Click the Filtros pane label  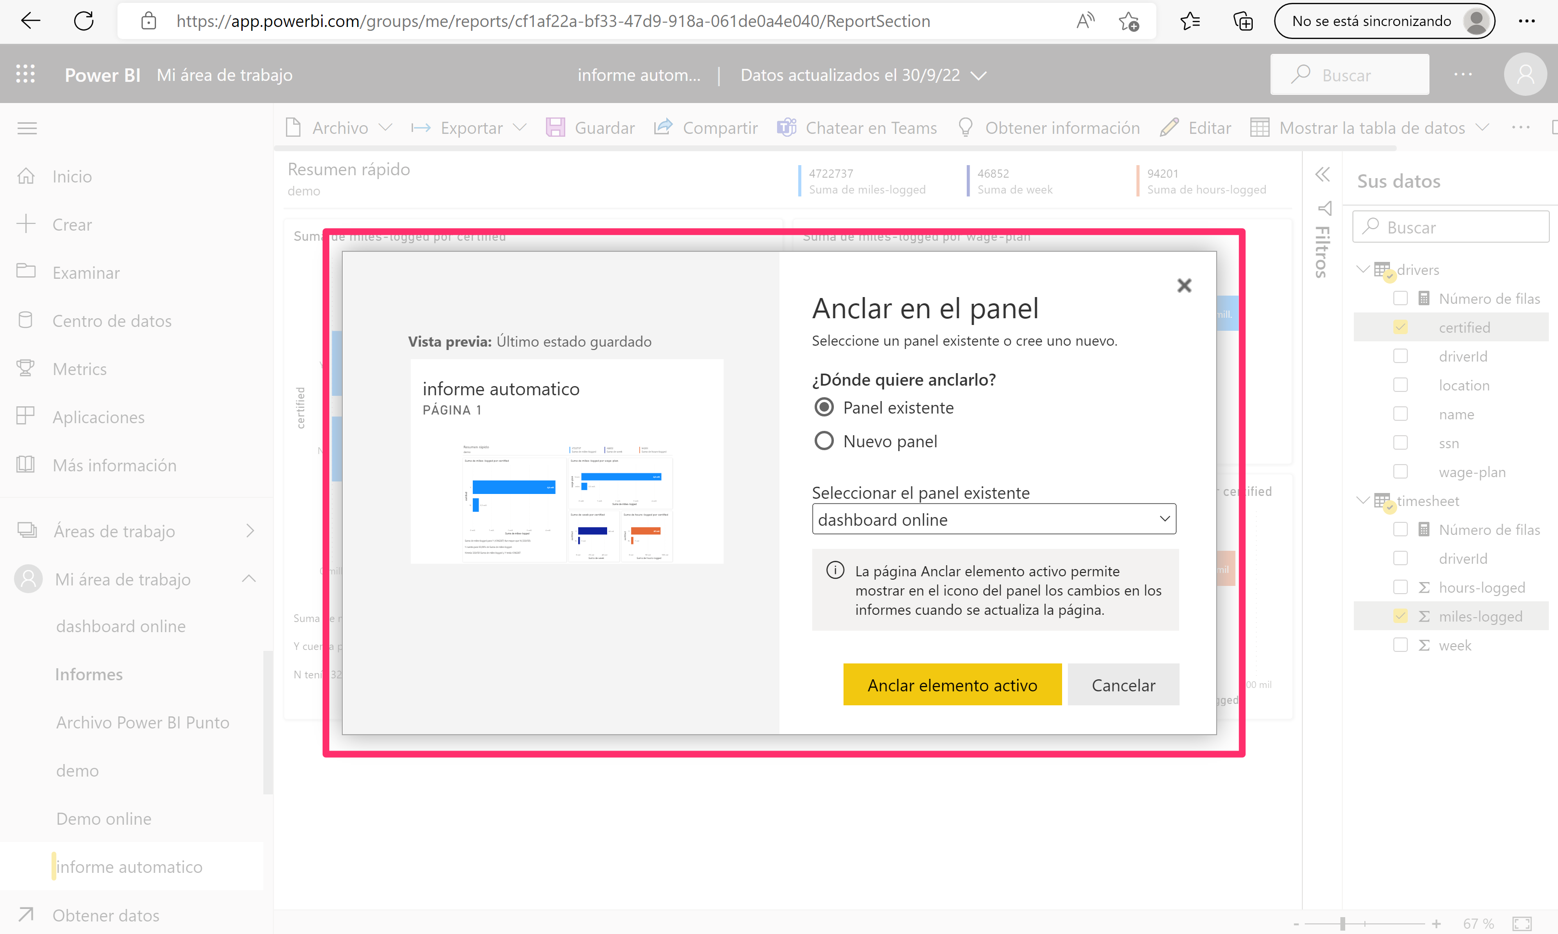tap(1322, 252)
